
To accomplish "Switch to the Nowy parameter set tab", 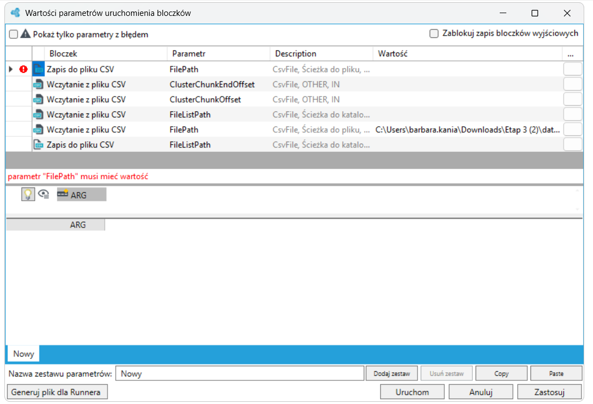I will [x=24, y=354].
